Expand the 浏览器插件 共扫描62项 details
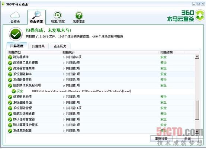 [64, 57]
